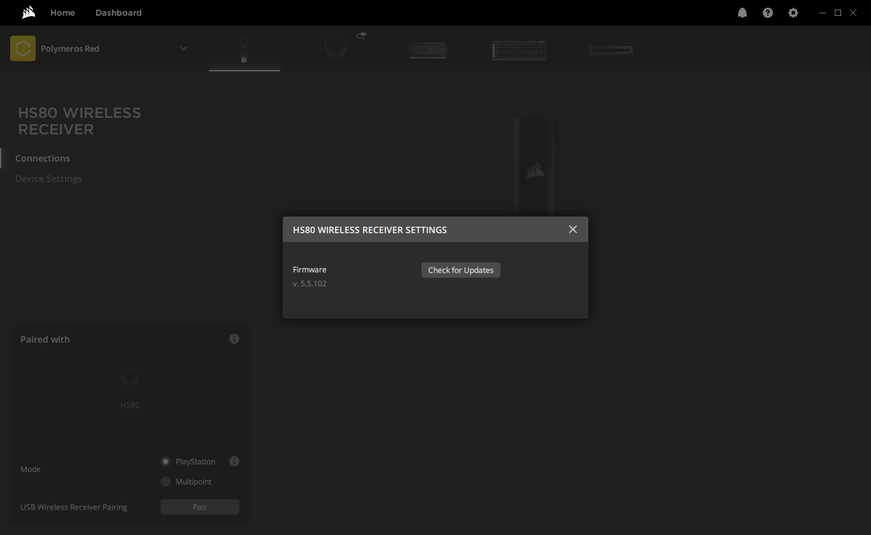
Task: Select the wireless receiver device thumbnail
Action: click(244, 50)
